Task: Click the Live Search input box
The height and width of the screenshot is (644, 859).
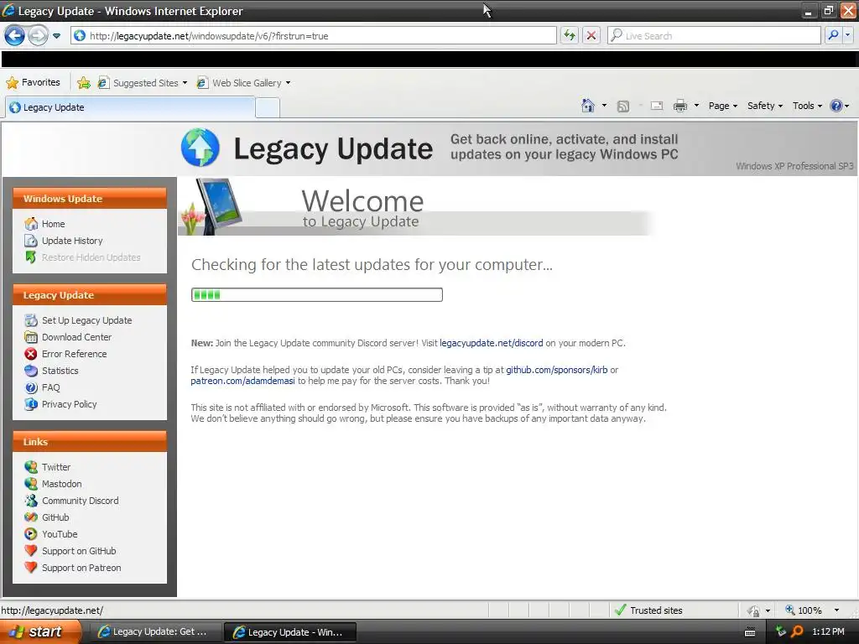Action: pos(714,35)
